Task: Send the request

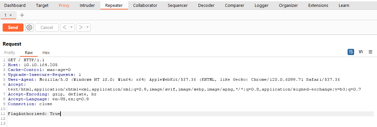Action: point(13,28)
